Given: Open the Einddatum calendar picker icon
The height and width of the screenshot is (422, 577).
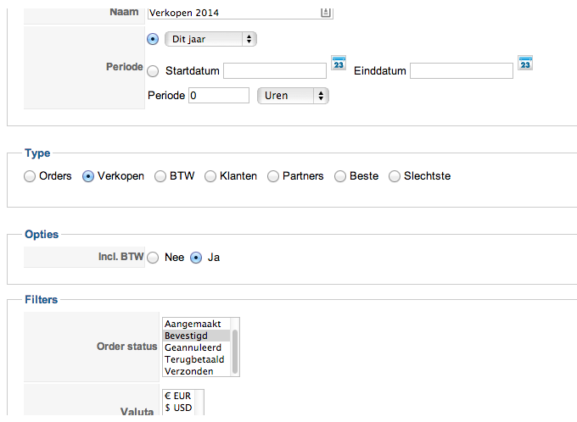Looking at the screenshot, I should tap(525, 63).
